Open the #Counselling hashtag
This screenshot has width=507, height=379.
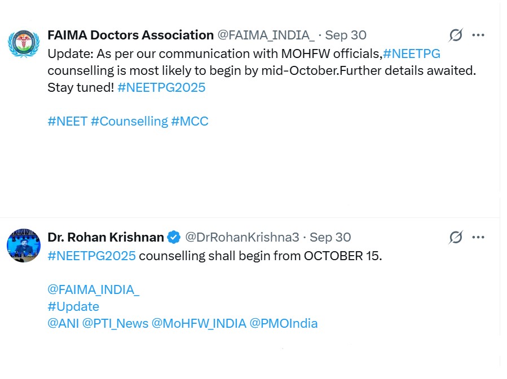coord(131,121)
